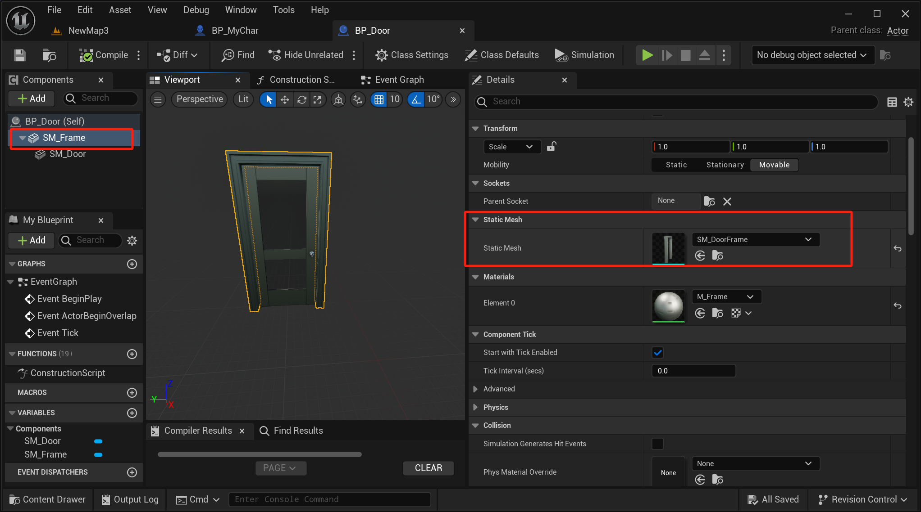The width and height of the screenshot is (921, 512).
Task: Collapse the Transform section
Action: (x=475, y=128)
